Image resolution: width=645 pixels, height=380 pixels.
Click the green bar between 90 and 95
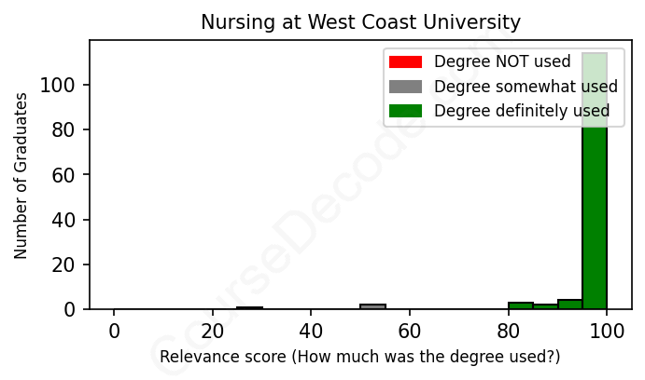[570, 305]
